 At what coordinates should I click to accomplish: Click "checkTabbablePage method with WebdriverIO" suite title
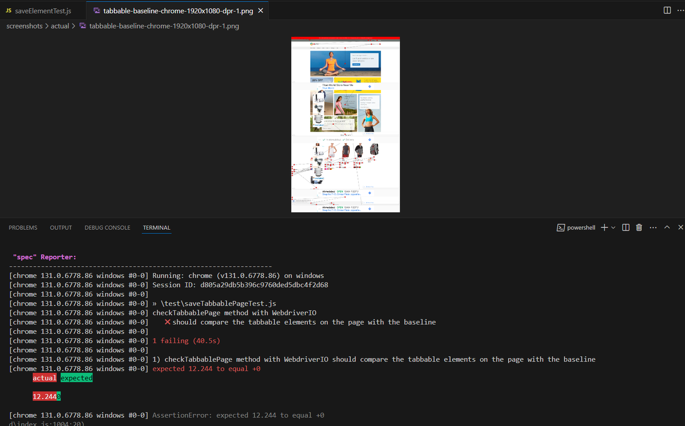[234, 313]
